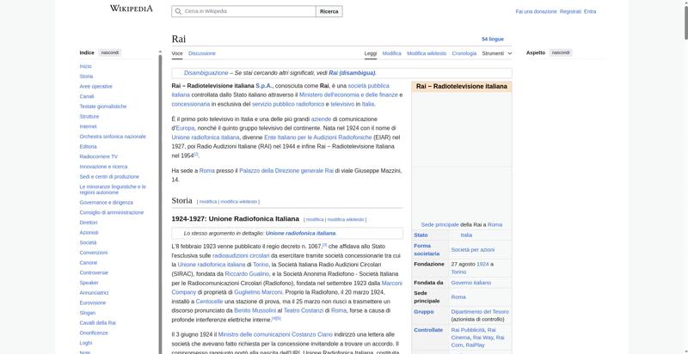Image resolution: width=688 pixels, height=354 pixels.
Task: Go to Testate giornalistiche index entry
Action: [x=102, y=107]
